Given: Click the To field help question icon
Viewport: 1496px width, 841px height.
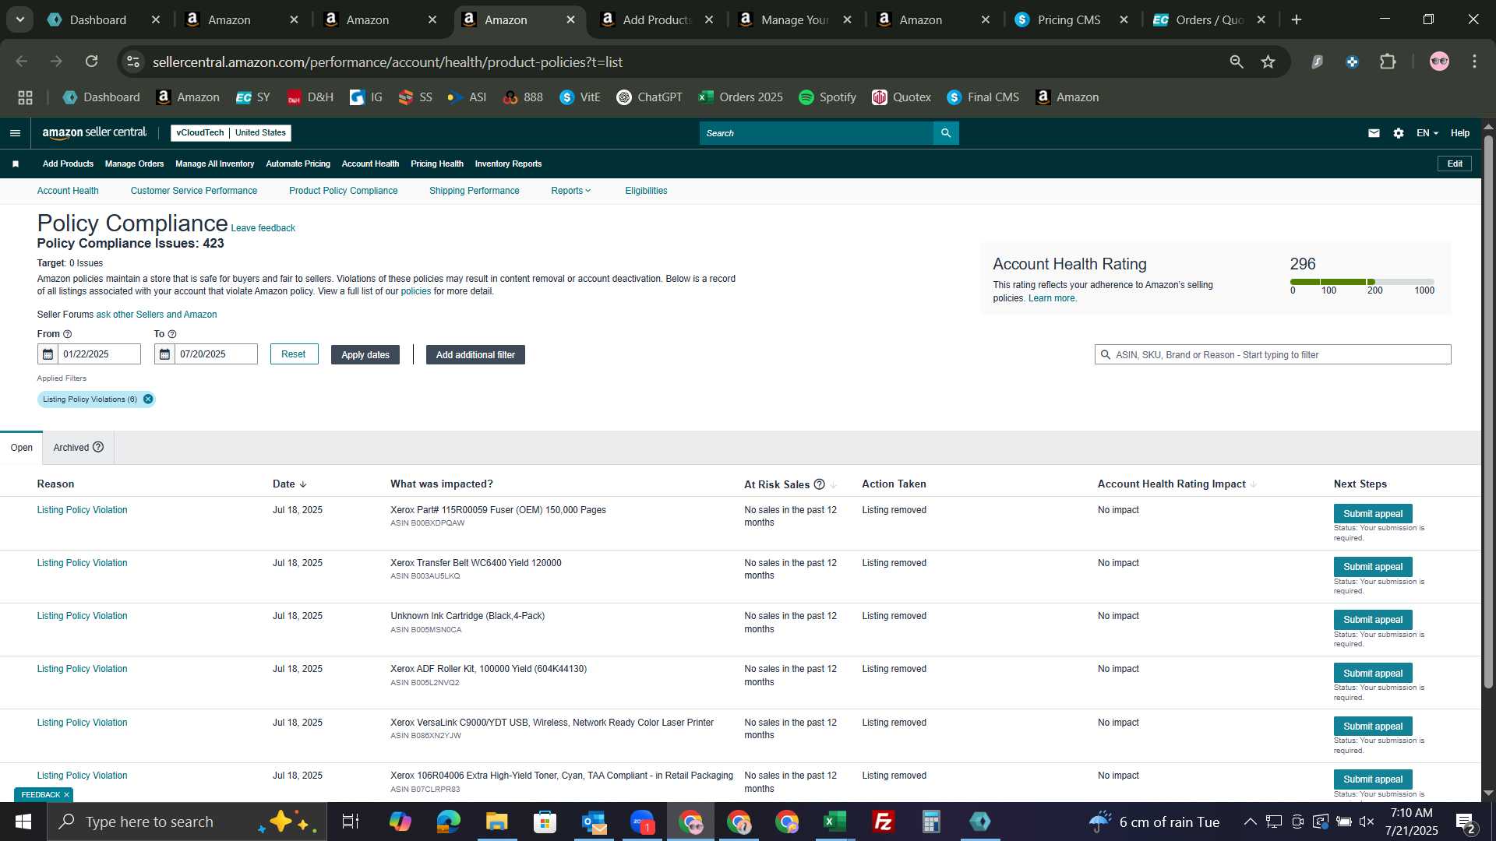Looking at the screenshot, I should point(172,334).
